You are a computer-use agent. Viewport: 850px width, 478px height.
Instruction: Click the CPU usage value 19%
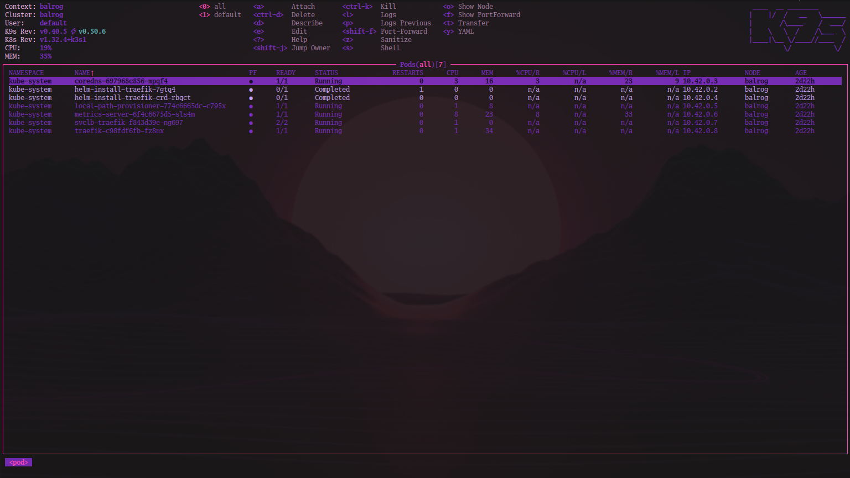[46, 48]
